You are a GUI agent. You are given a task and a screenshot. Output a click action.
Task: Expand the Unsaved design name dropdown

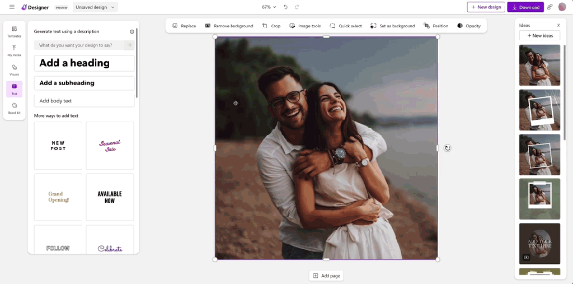point(96,7)
